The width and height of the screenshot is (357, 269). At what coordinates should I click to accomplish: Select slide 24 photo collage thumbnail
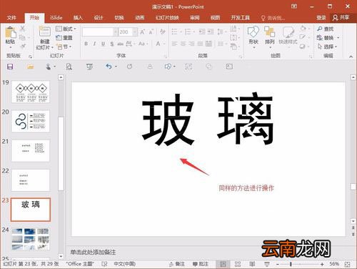(31, 239)
